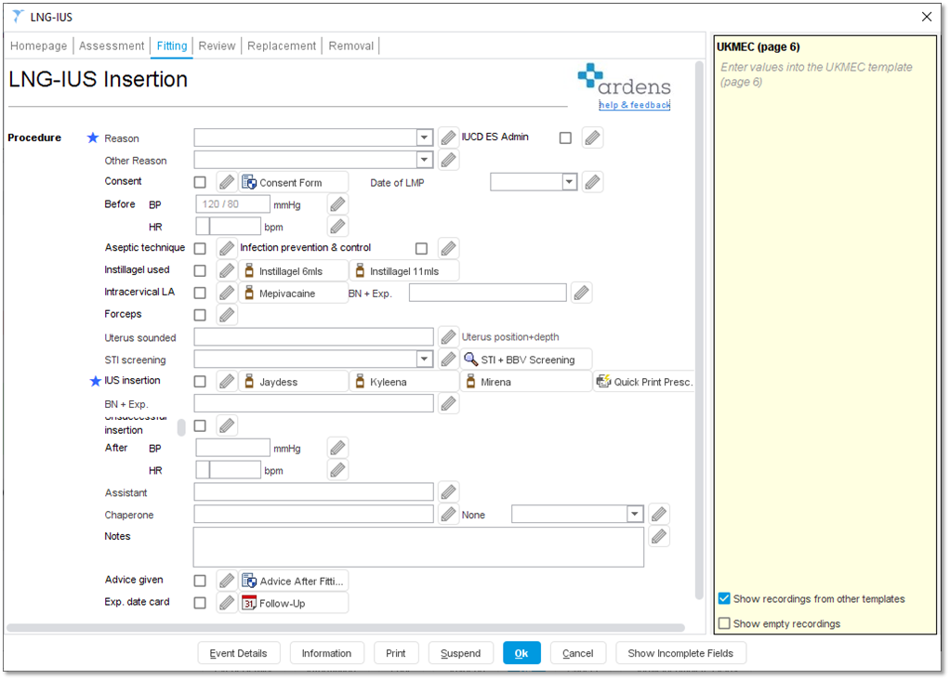
Task: Check the Consent checkbox
Action: point(199,181)
